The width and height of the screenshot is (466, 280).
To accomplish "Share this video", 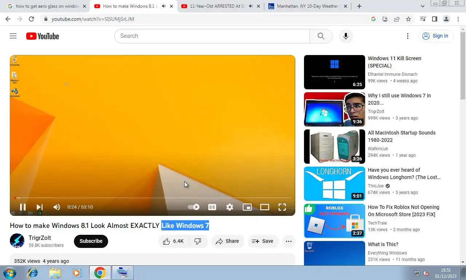I will [228, 241].
